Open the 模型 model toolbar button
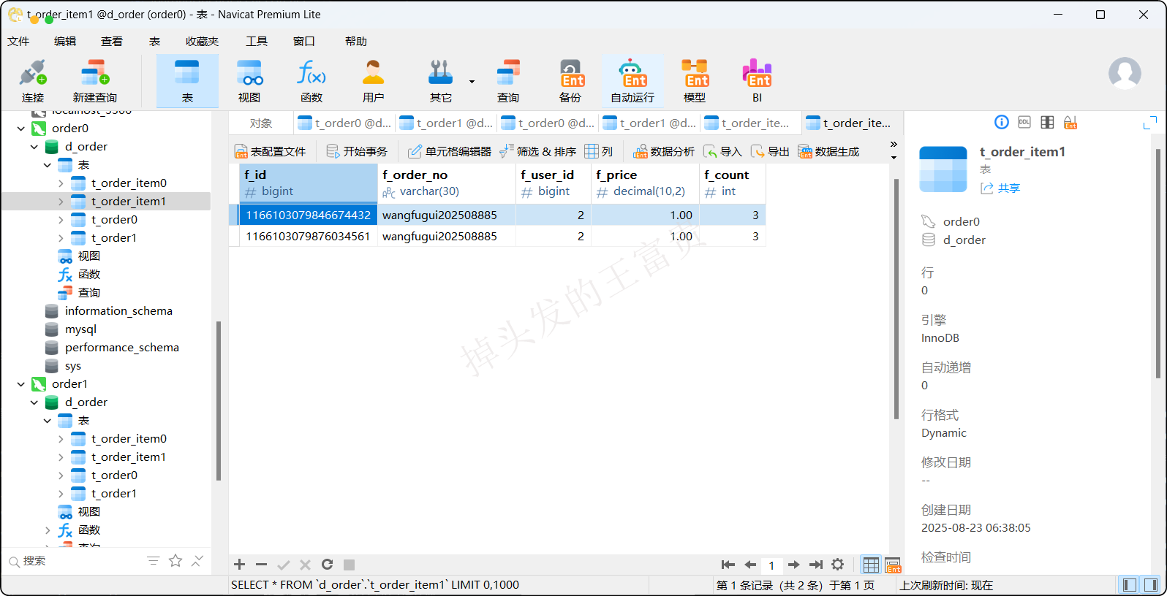 tap(695, 81)
